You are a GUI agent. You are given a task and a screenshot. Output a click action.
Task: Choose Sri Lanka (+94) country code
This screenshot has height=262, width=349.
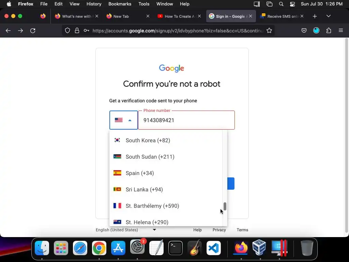[166, 189]
